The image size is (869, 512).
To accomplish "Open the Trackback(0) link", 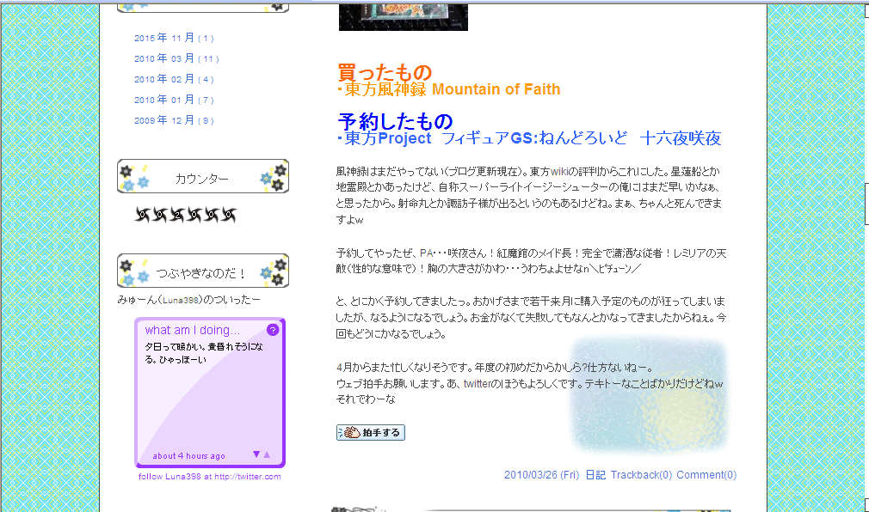I will tap(641, 475).
